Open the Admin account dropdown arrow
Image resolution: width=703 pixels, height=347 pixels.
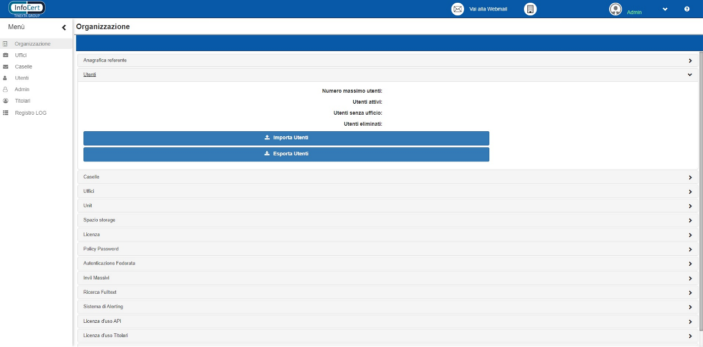coord(665,9)
